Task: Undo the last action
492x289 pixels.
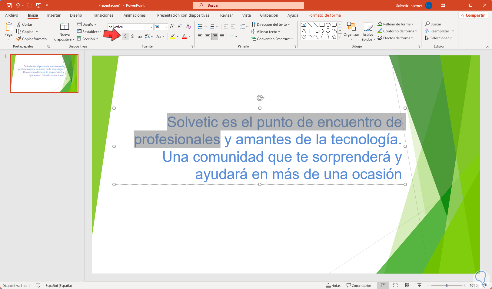Action: pyautogui.click(x=18, y=5)
